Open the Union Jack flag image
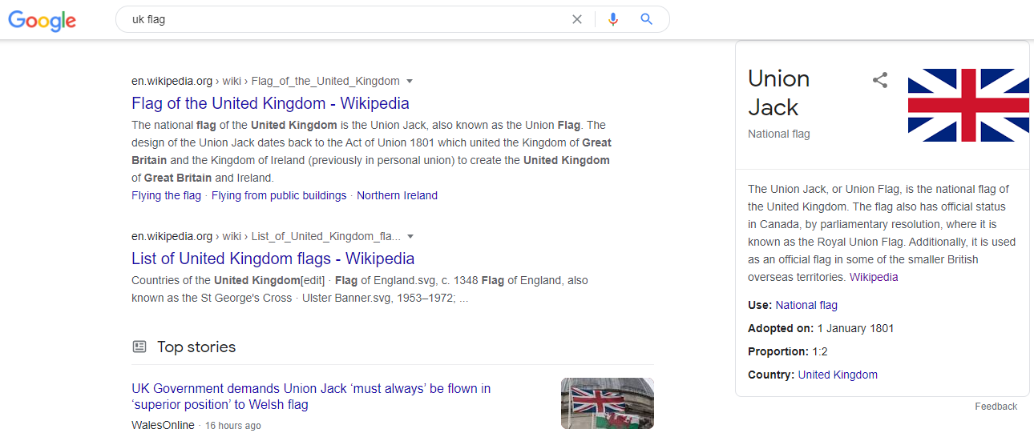Image resolution: width=1034 pixels, height=441 pixels. pos(968,105)
